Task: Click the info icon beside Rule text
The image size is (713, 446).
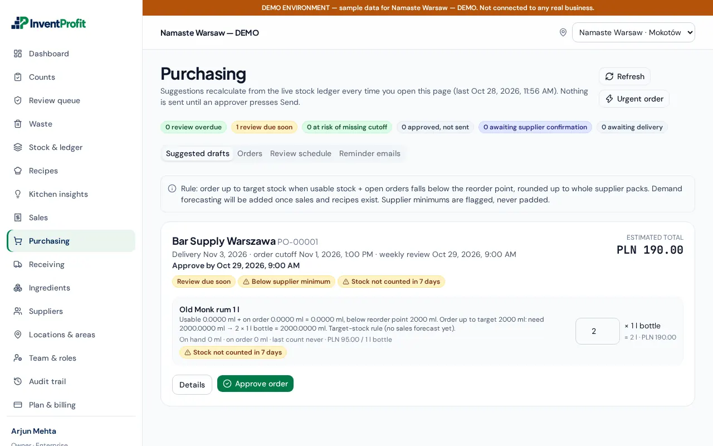Action: (x=172, y=188)
